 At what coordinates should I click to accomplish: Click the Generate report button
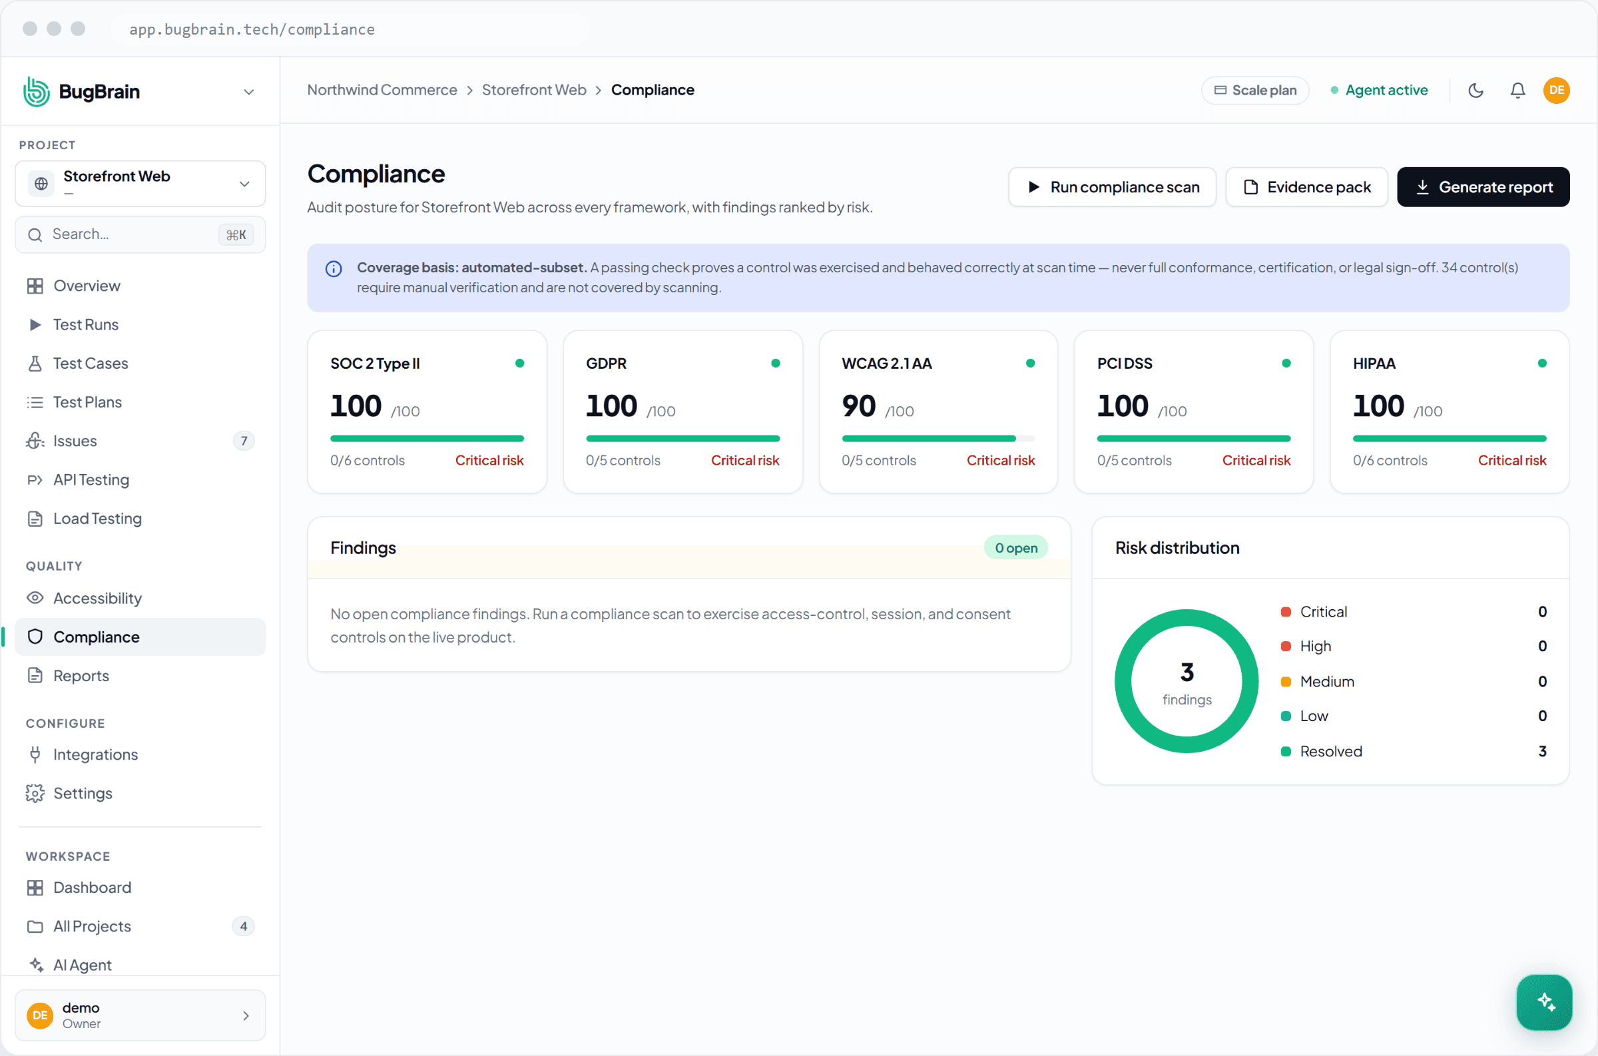pos(1483,186)
